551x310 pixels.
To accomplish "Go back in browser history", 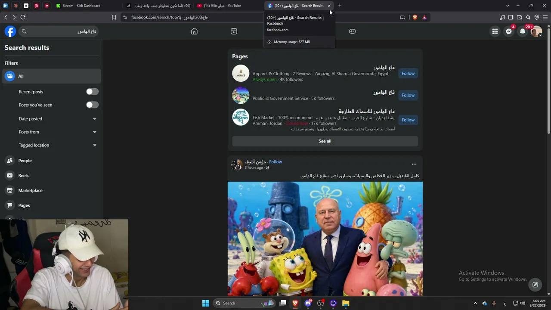I will 6,17.
